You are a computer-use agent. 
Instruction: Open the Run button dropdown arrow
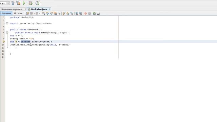(27, 3)
